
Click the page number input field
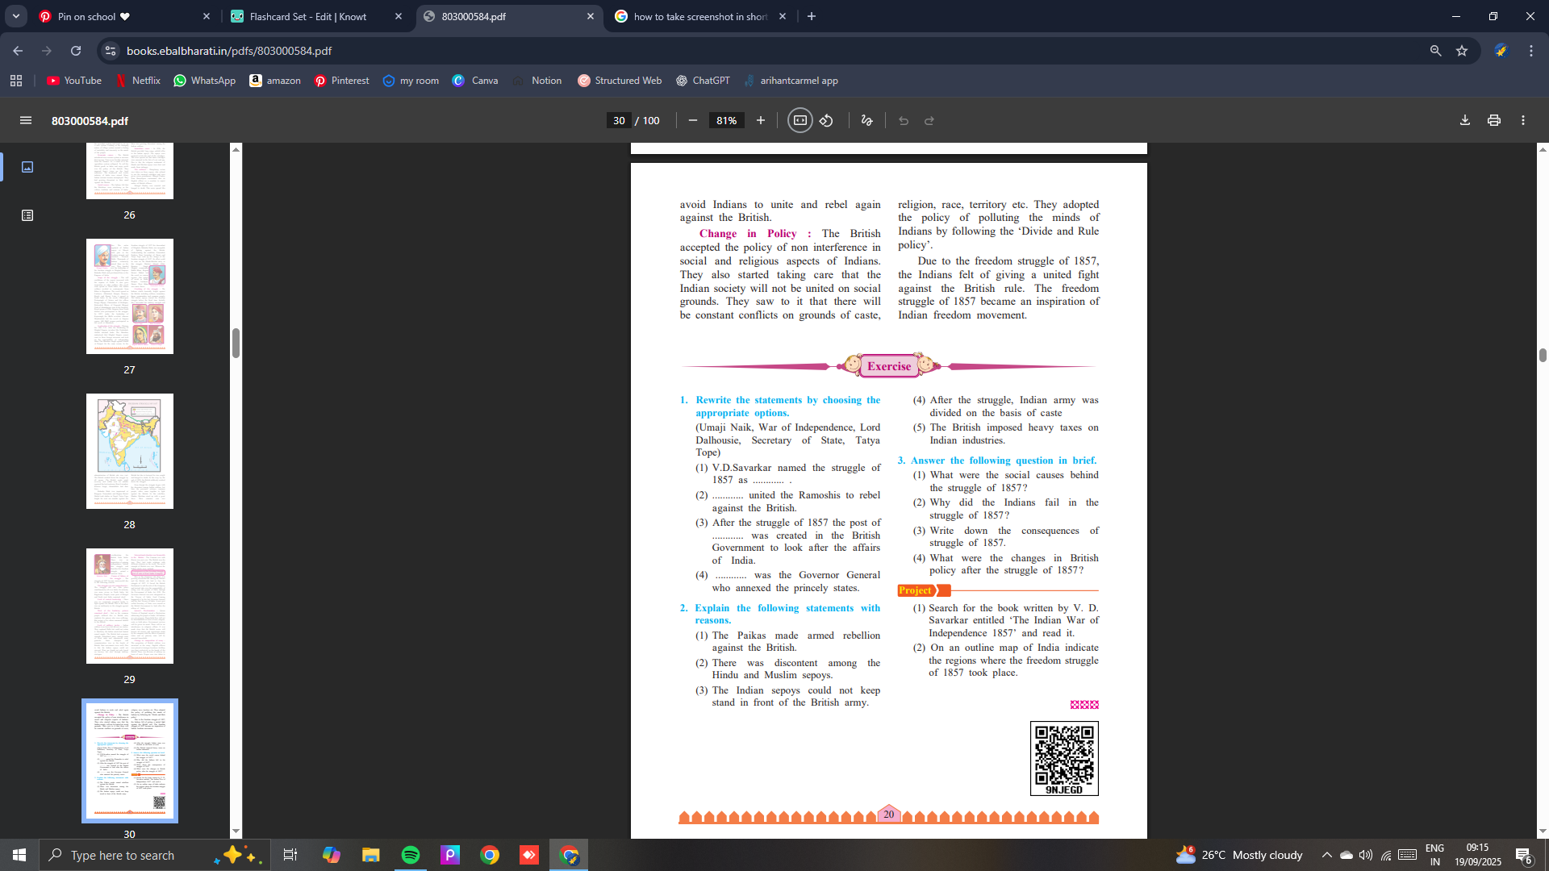(x=619, y=121)
